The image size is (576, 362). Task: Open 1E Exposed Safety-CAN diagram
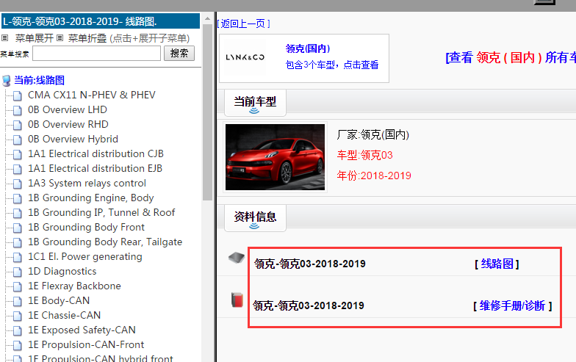click(x=82, y=330)
